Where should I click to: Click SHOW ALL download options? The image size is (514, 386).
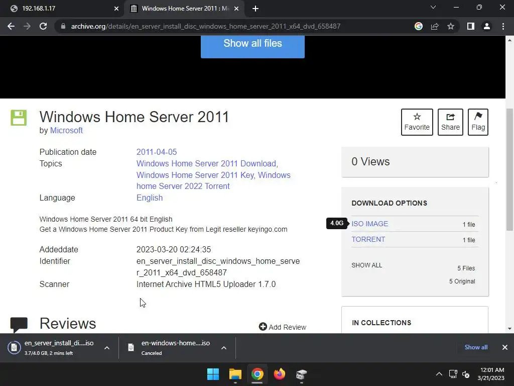(x=367, y=265)
